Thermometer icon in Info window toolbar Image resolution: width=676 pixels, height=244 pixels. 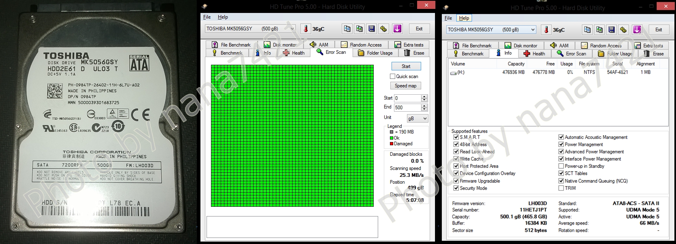(x=546, y=30)
